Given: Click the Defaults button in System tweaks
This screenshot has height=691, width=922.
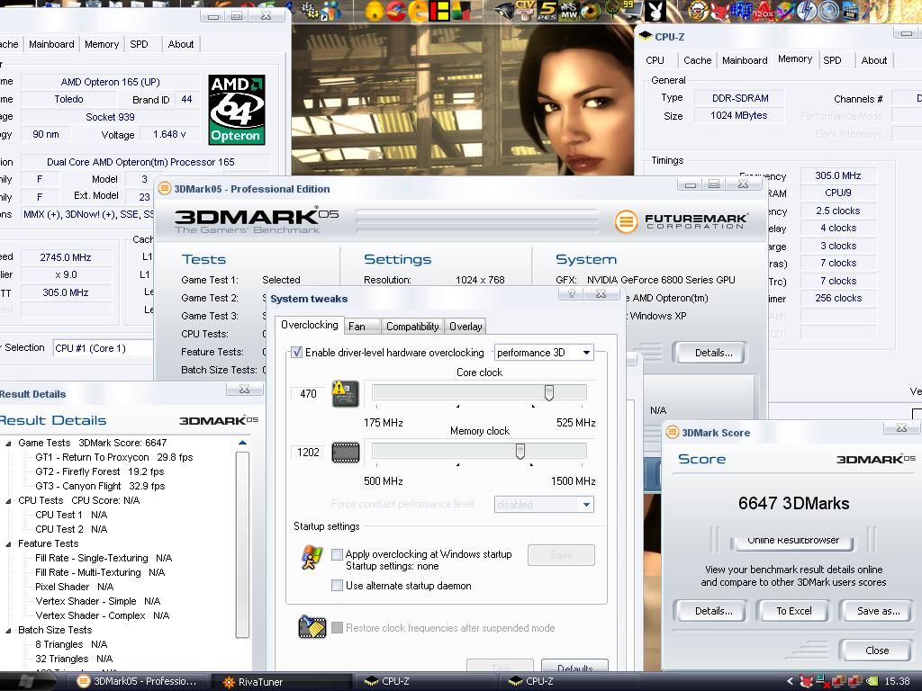Looking at the screenshot, I should coord(574,668).
